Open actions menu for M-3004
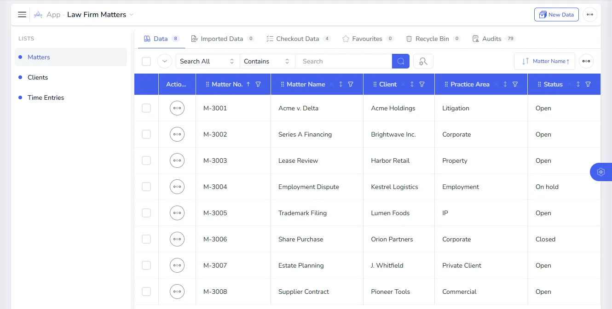612x309 pixels. click(x=177, y=187)
